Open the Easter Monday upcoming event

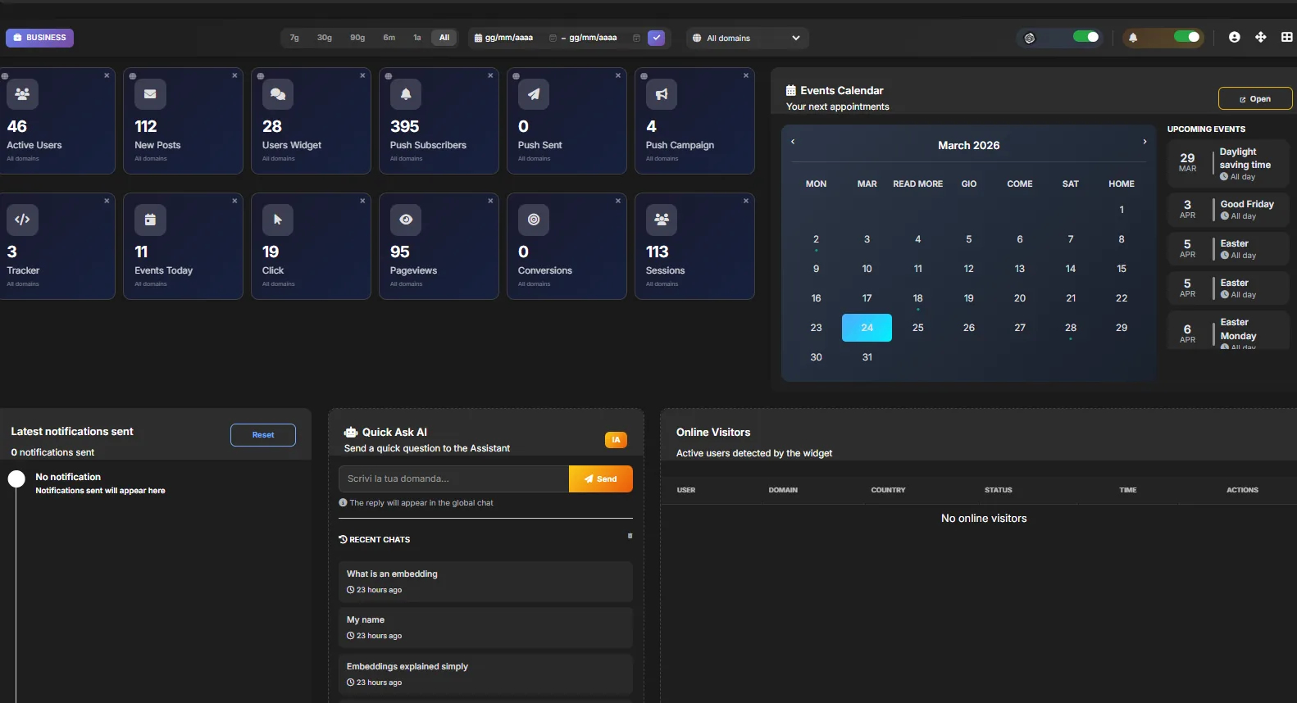click(x=1228, y=330)
